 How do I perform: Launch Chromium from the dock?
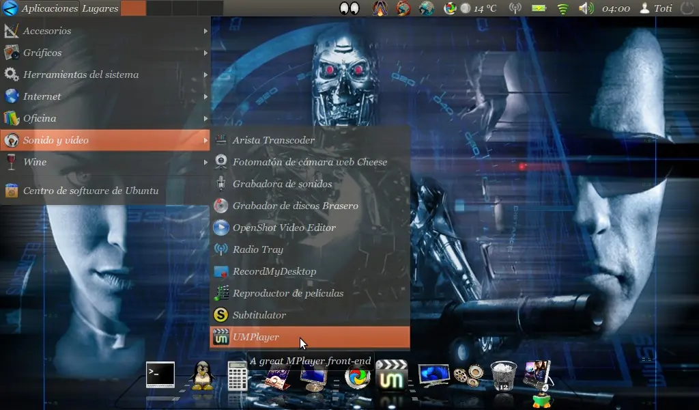point(357,377)
